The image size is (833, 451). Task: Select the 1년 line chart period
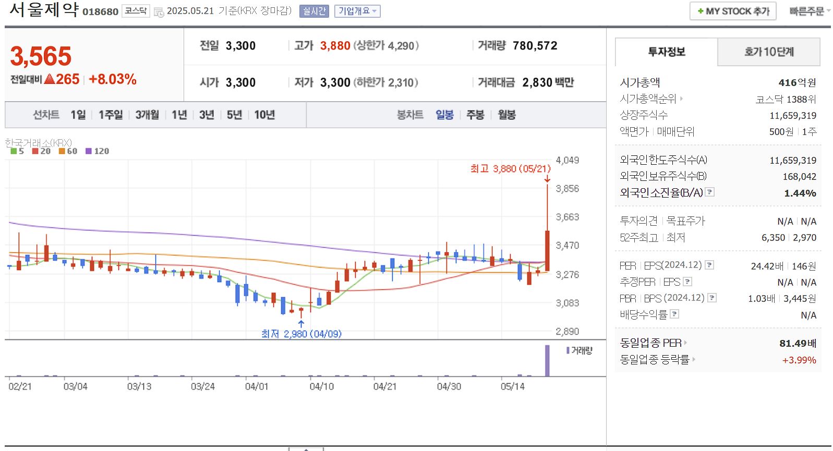coord(179,115)
